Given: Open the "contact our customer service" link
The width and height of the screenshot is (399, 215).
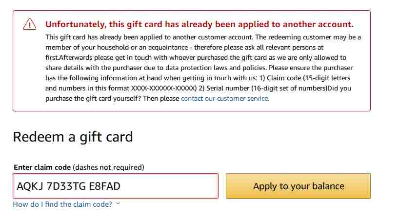Looking at the screenshot, I should (x=224, y=98).
